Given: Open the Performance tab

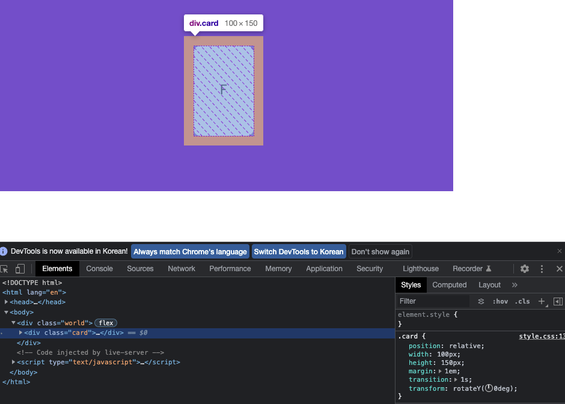Looking at the screenshot, I should click(x=230, y=269).
